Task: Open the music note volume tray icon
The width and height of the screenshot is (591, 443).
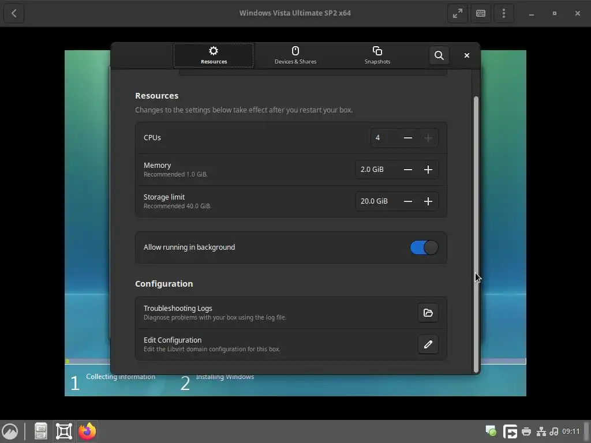Action: coord(554,431)
